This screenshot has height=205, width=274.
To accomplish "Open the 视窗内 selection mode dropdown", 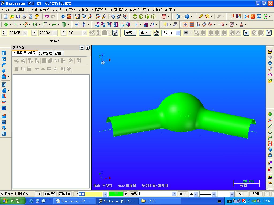I will pos(178,33).
